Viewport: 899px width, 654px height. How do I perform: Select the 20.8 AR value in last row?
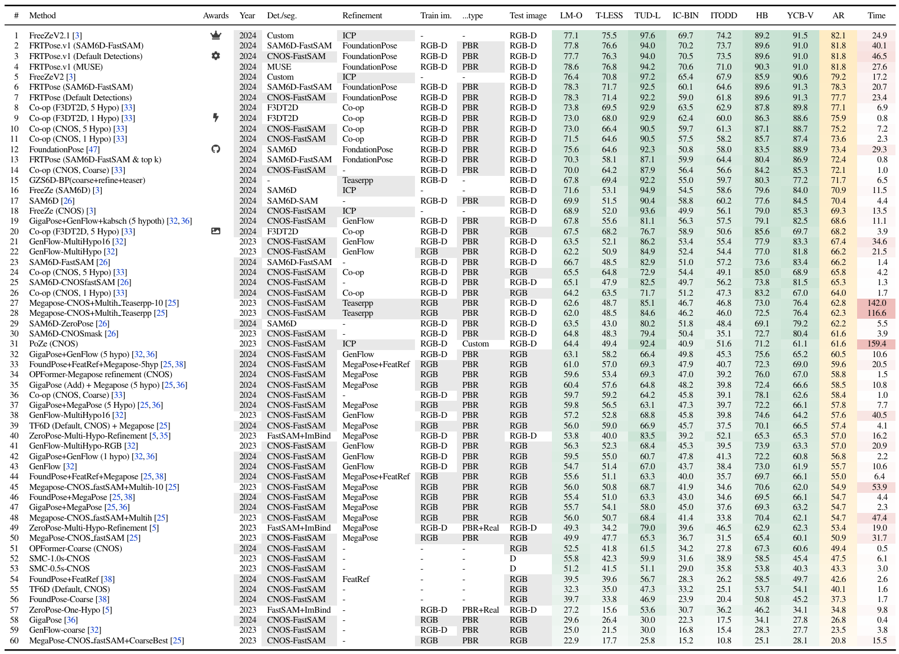(838, 640)
